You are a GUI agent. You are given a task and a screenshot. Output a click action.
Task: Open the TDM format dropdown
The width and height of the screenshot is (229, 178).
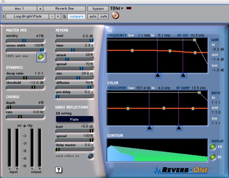[x=117, y=8]
